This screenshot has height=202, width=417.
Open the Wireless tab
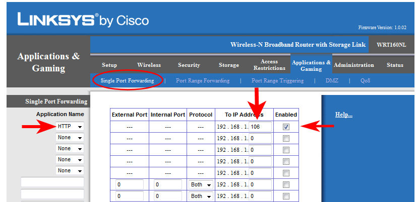[x=149, y=65]
